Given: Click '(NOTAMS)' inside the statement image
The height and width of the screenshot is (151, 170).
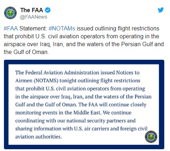Looking at the screenshot, I should click(46, 81).
